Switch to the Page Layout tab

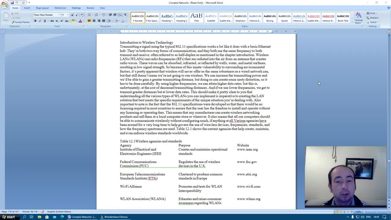(42, 8)
